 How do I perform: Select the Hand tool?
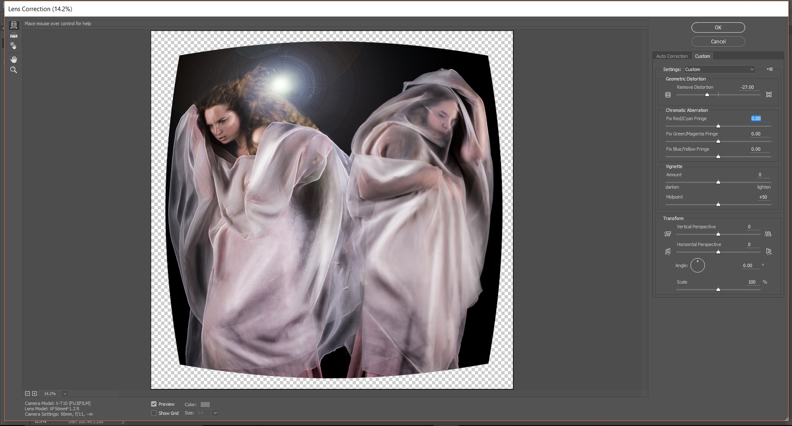click(x=14, y=59)
